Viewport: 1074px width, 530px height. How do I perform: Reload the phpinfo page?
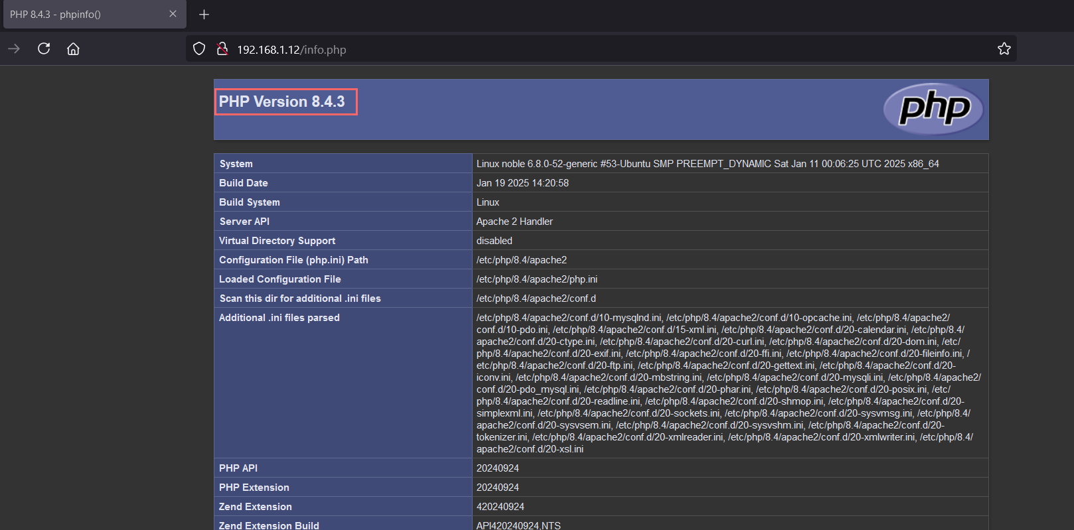[44, 48]
